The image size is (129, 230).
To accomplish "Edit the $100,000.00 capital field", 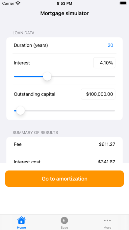I will pos(98,94).
